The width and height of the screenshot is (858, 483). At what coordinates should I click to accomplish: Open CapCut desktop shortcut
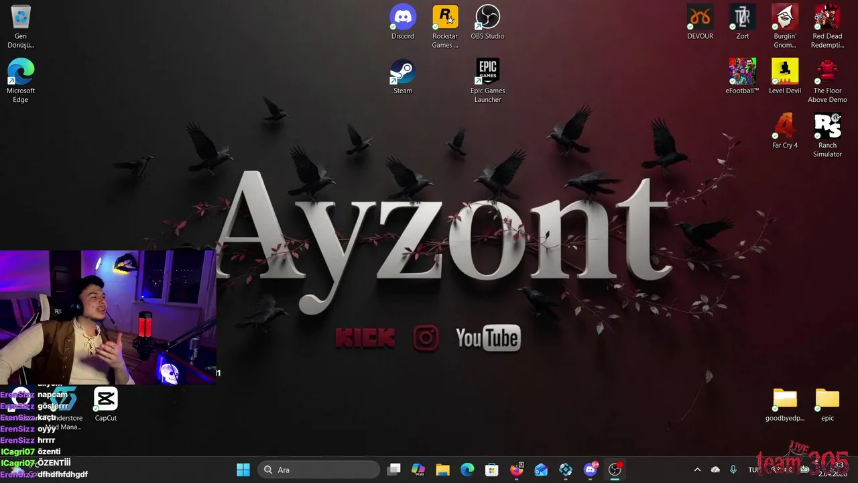click(106, 405)
